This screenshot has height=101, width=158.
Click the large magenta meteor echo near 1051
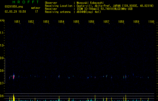(14, 77)
